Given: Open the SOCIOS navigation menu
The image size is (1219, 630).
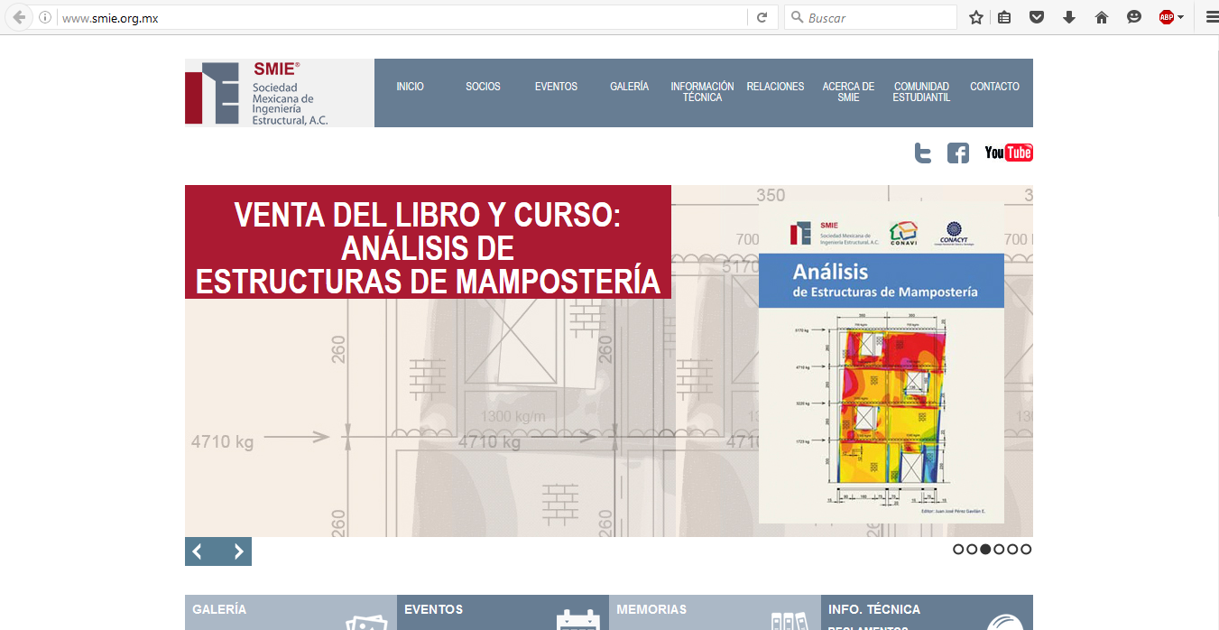Looking at the screenshot, I should (483, 87).
